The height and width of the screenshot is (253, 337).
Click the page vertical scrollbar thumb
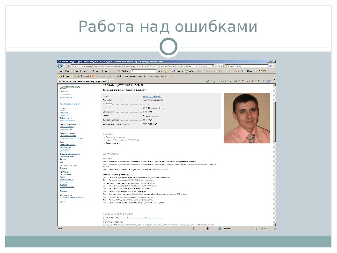274,121
